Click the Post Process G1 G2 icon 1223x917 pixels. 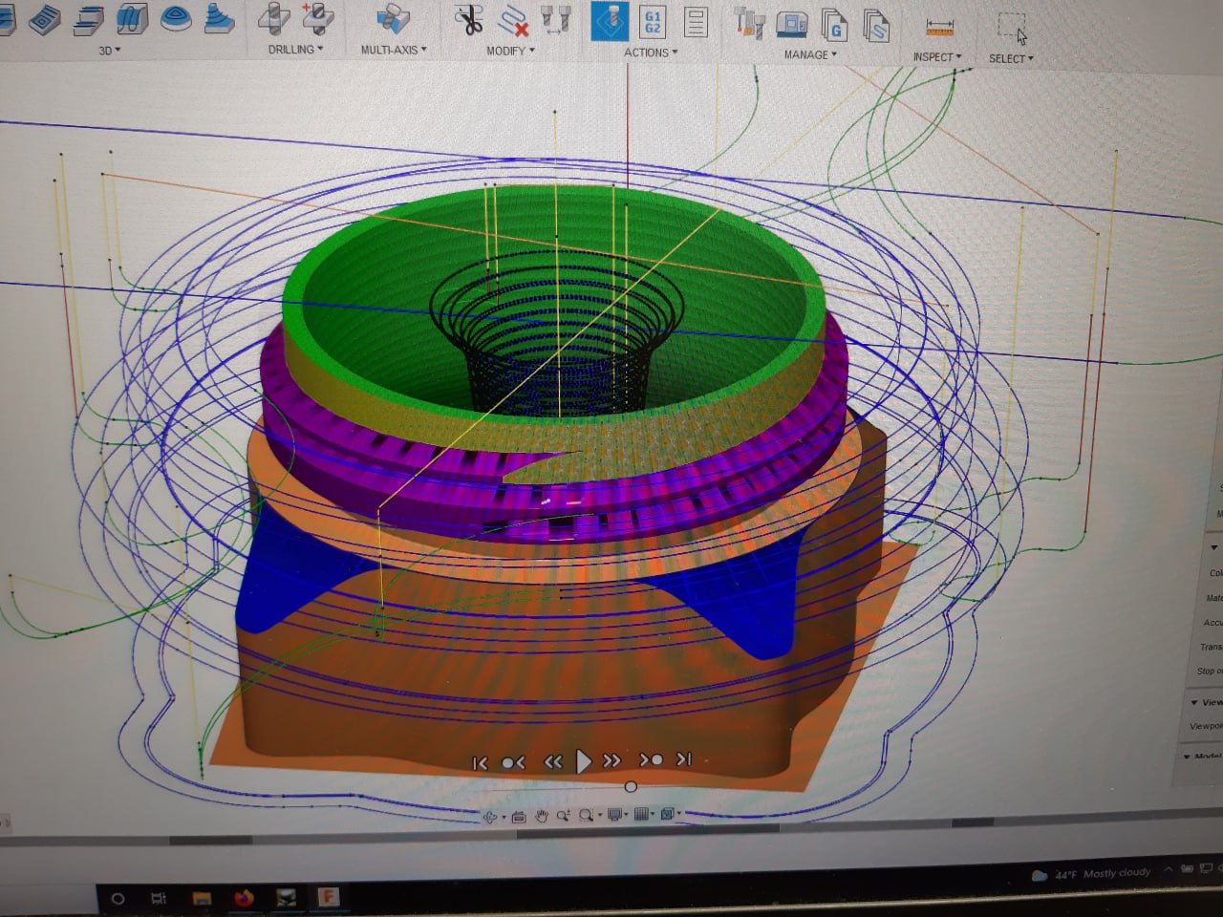click(x=653, y=23)
